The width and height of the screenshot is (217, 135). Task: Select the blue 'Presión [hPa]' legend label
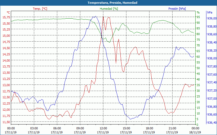(x=177, y=9)
